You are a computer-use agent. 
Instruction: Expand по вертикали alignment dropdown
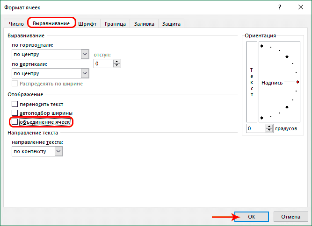(85, 73)
